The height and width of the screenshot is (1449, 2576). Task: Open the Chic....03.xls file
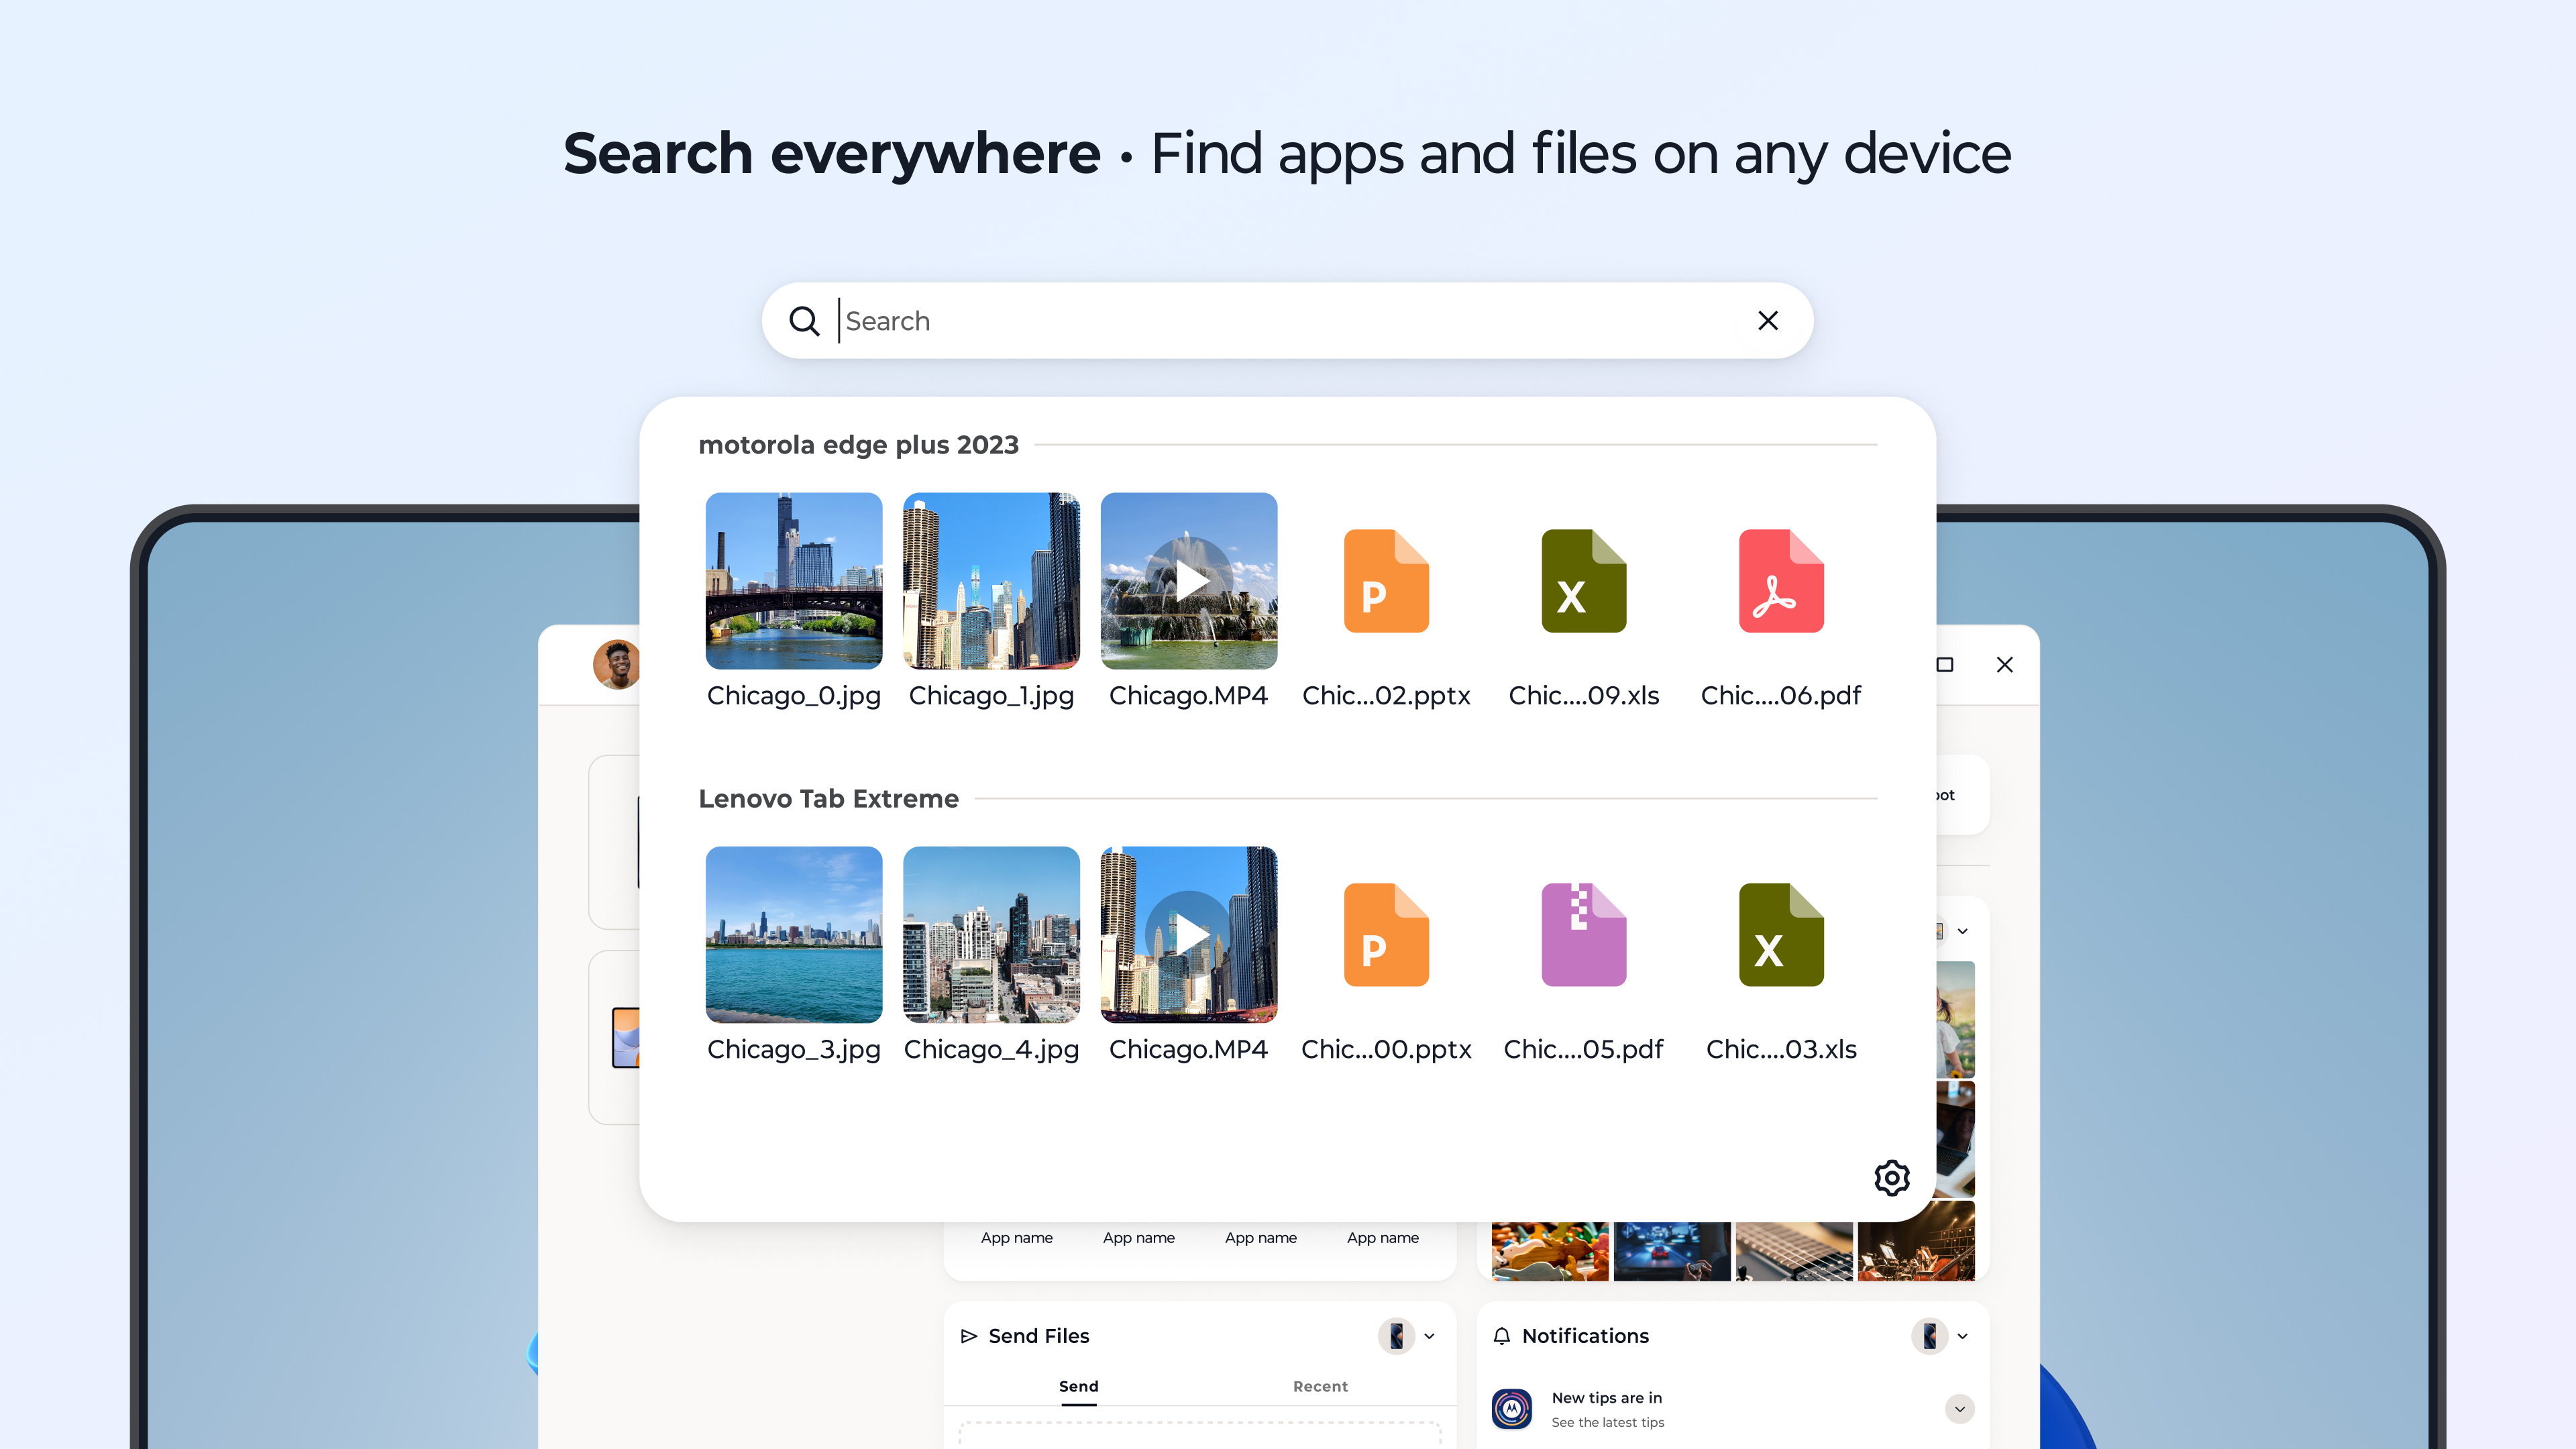click(1780, 935)
